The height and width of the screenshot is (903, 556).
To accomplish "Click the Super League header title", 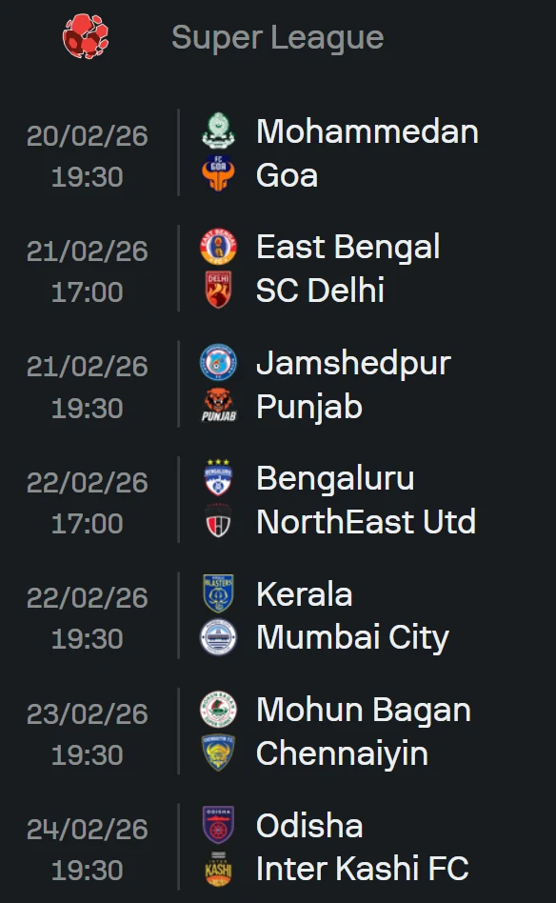I will 276,38.
